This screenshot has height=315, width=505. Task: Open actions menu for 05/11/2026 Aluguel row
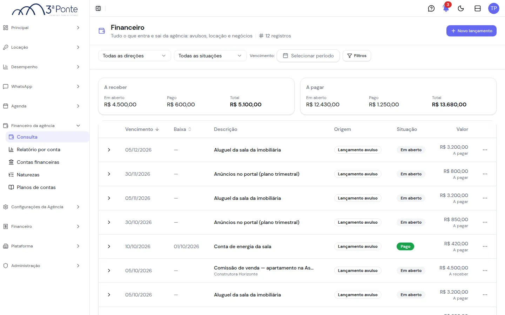[x=485, y=198]
